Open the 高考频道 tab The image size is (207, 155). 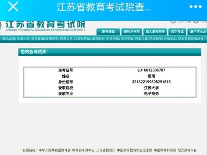pos(108,32)
